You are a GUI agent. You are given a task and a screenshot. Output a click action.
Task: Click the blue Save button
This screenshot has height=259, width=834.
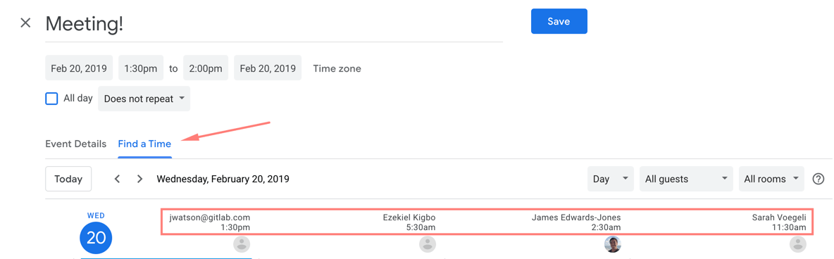coord(559,21)
